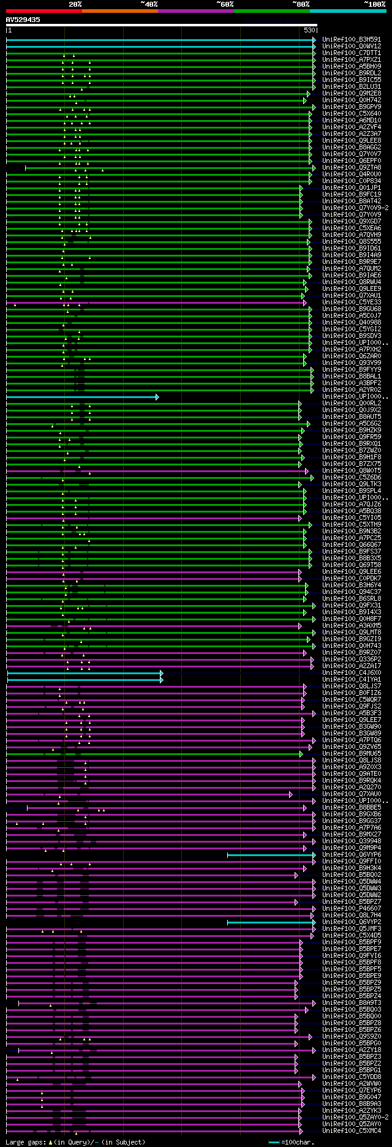Open hit UniRef100_B3H591

click(x=352, y=40)
